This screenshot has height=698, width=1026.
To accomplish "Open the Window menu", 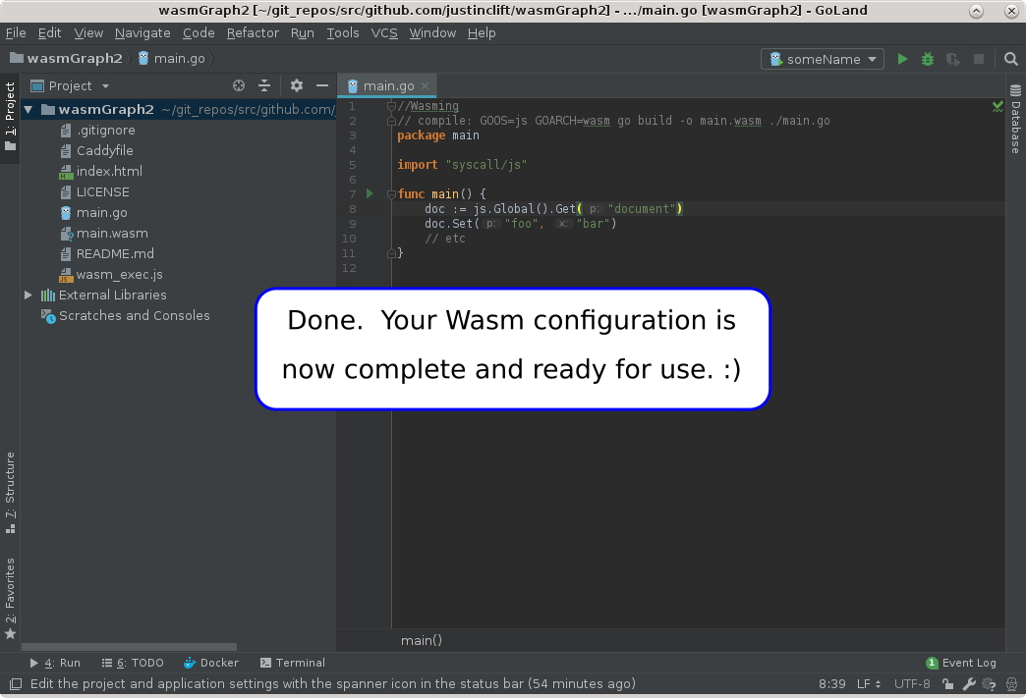I will click(432, 32).
